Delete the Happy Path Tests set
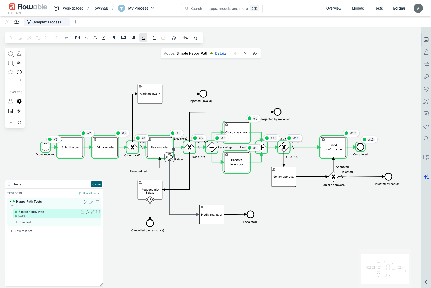 [x=98, y=202]
